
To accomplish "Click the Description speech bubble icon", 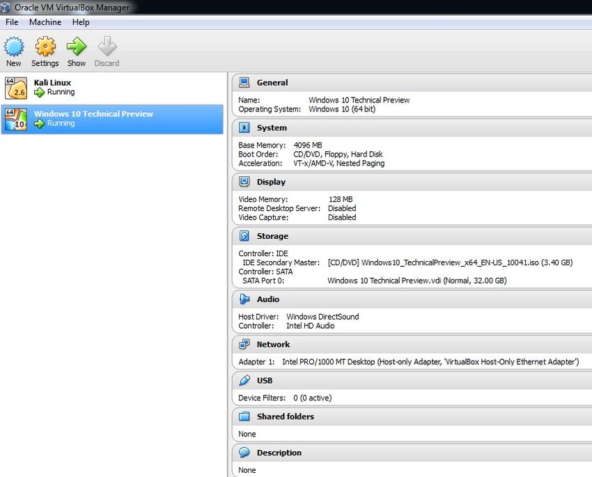I will point(244,452).
